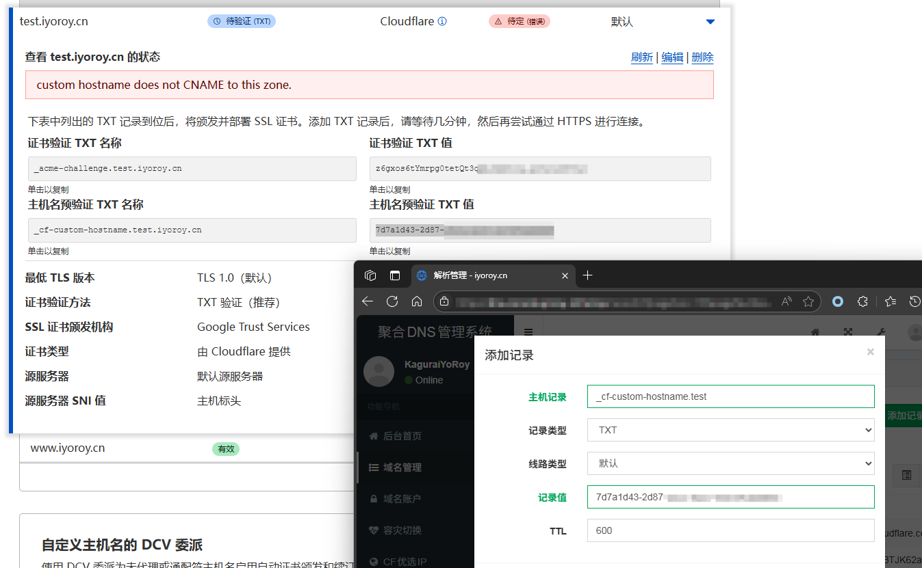
Task: Click the test.iyoroy.cn hostname title
Action: pos(54,21)
